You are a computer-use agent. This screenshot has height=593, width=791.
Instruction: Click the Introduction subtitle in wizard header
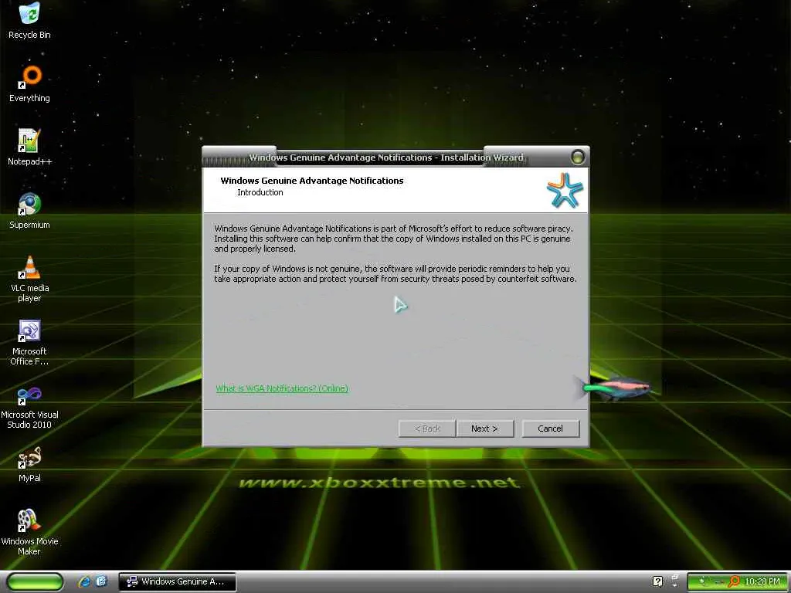tap(260, 192)
